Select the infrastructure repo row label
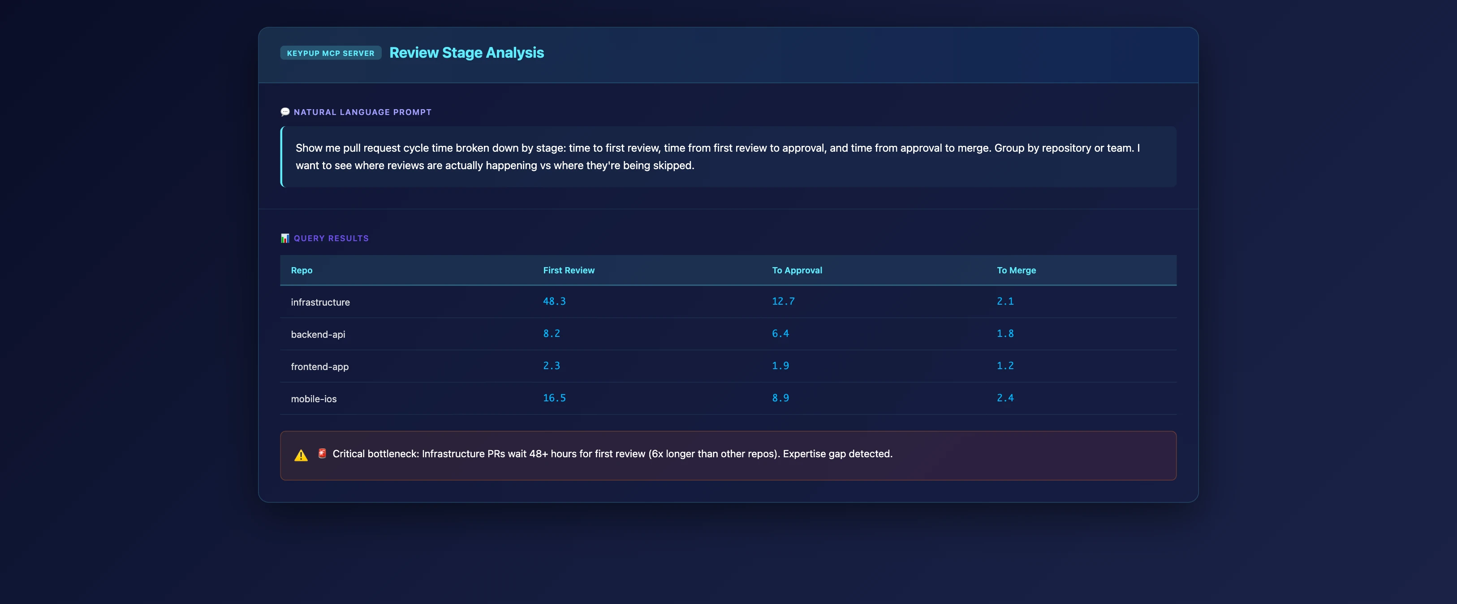Image resolution: width=1457 pixels, height=604 pixels. 320,302
